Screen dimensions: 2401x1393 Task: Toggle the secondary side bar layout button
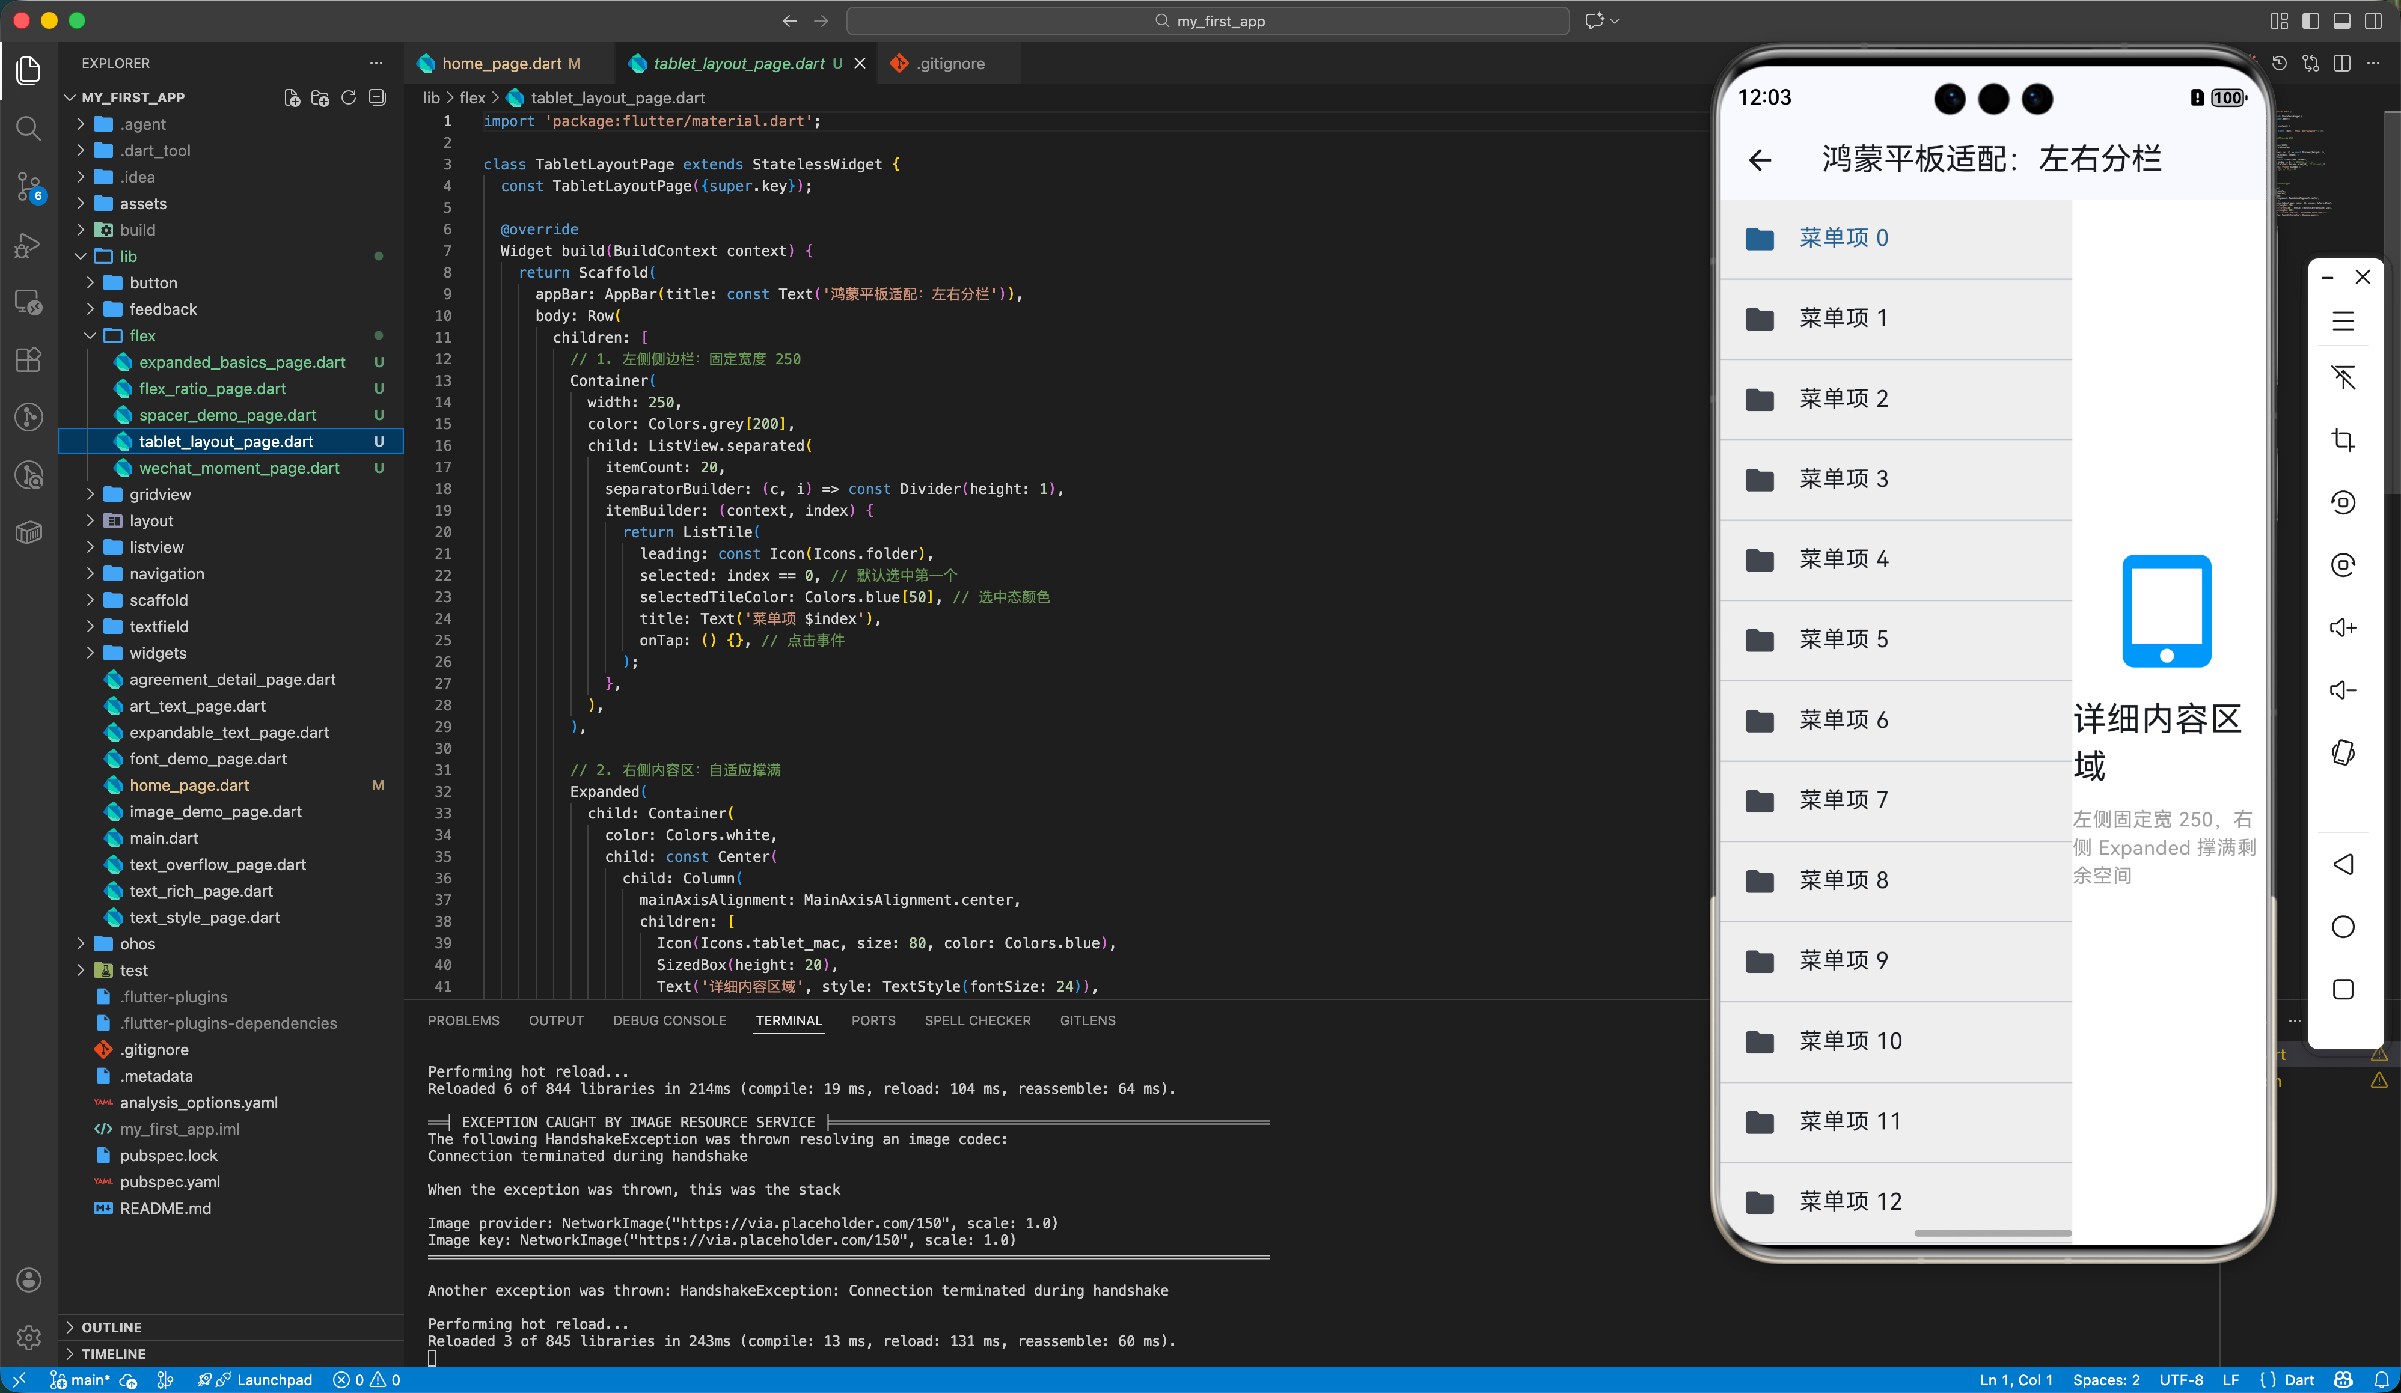click(x=2373, y=21)
